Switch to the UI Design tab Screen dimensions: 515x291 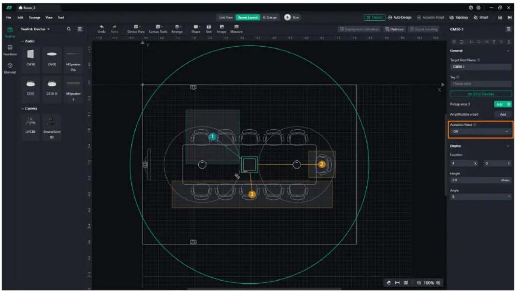(270, 17)
